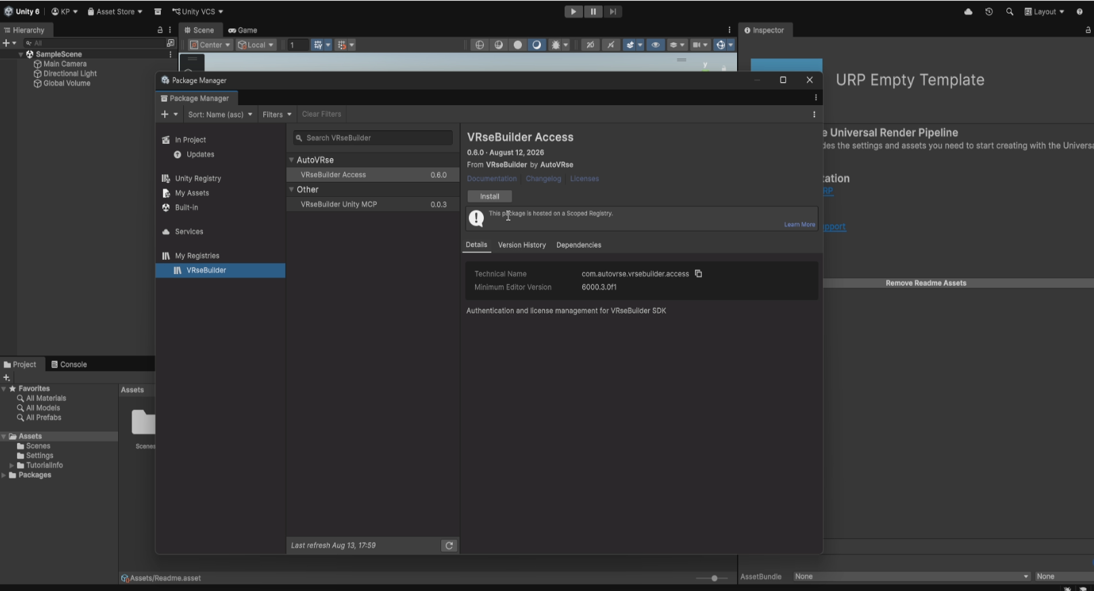Screen dimensions: 1094x591
Task: Select Directional Light in Hierarchy
Action: point(69,73)
